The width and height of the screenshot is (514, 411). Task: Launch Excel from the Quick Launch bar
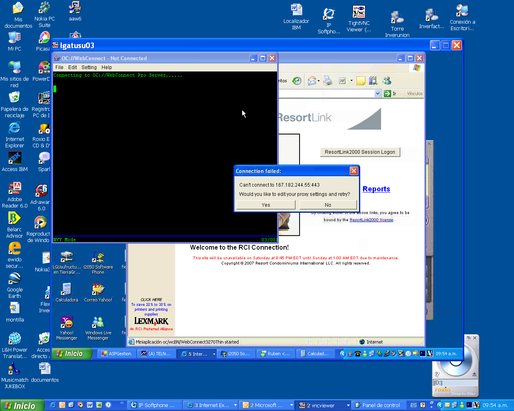click(99, 405)
